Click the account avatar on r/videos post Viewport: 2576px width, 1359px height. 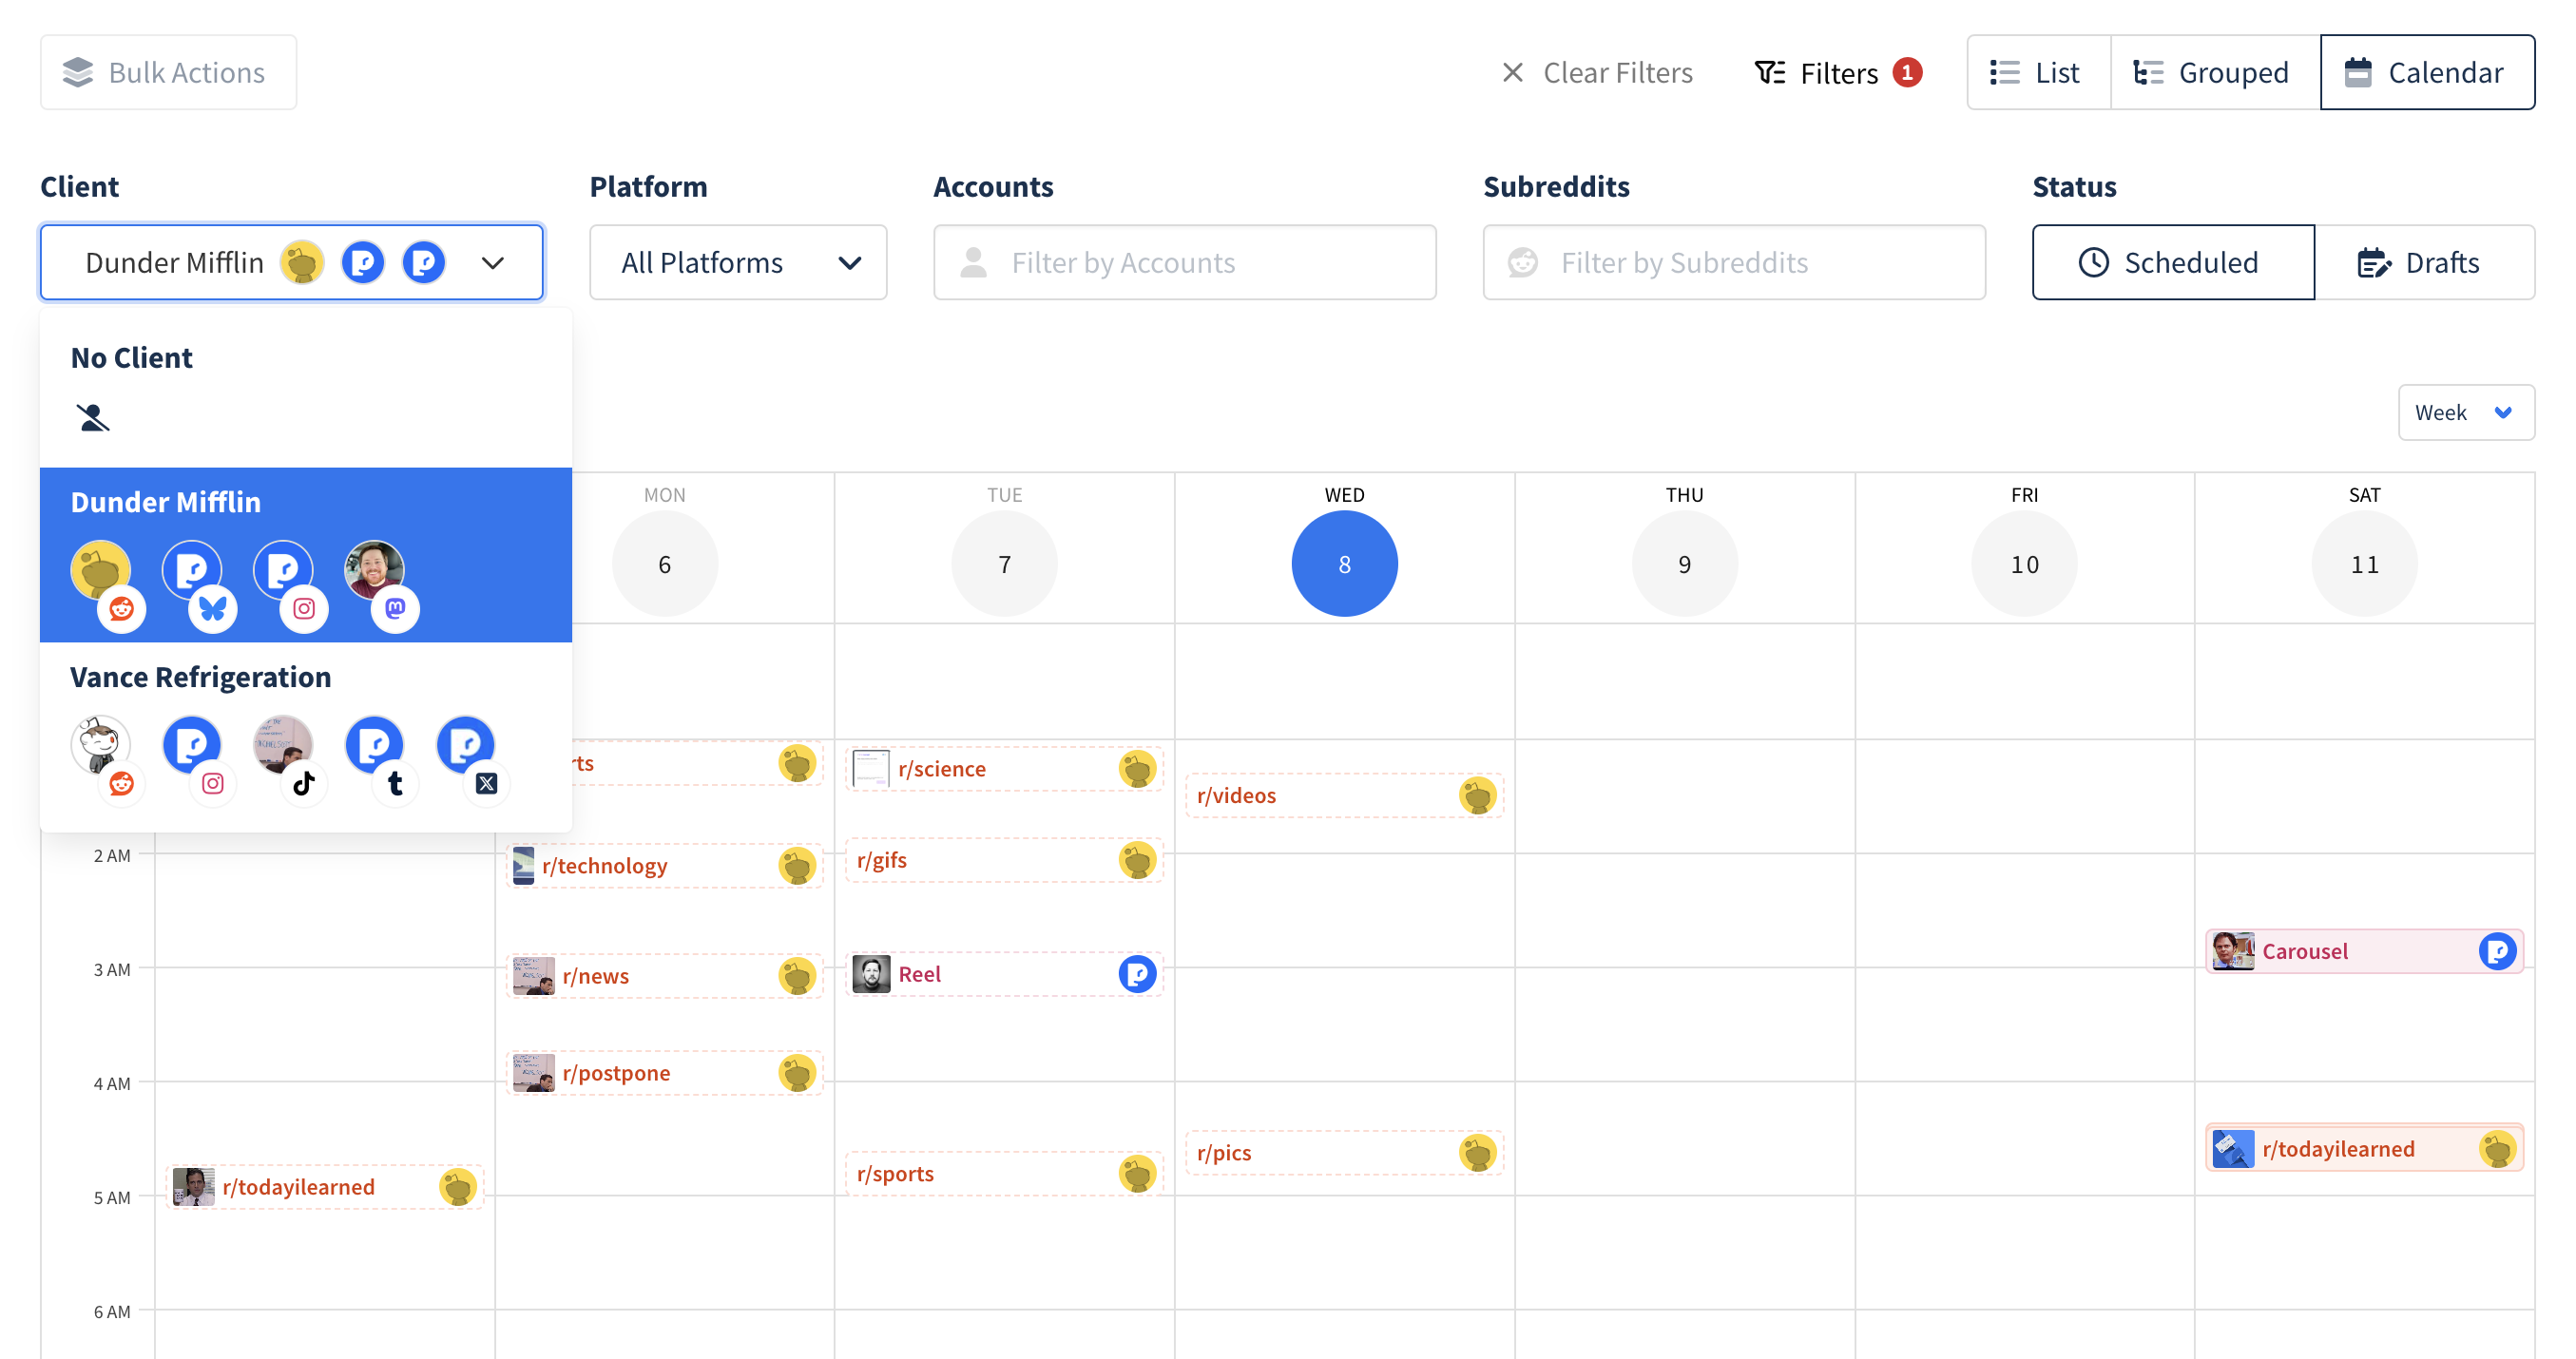(x=1477, y=796)
